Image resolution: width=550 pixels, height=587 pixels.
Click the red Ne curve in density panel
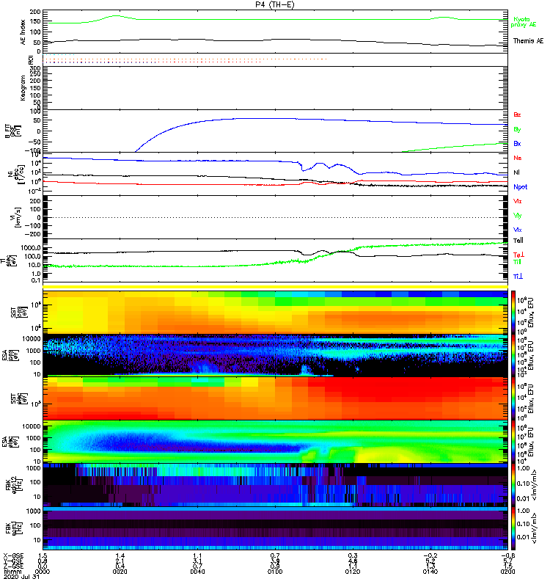[224, 185]
